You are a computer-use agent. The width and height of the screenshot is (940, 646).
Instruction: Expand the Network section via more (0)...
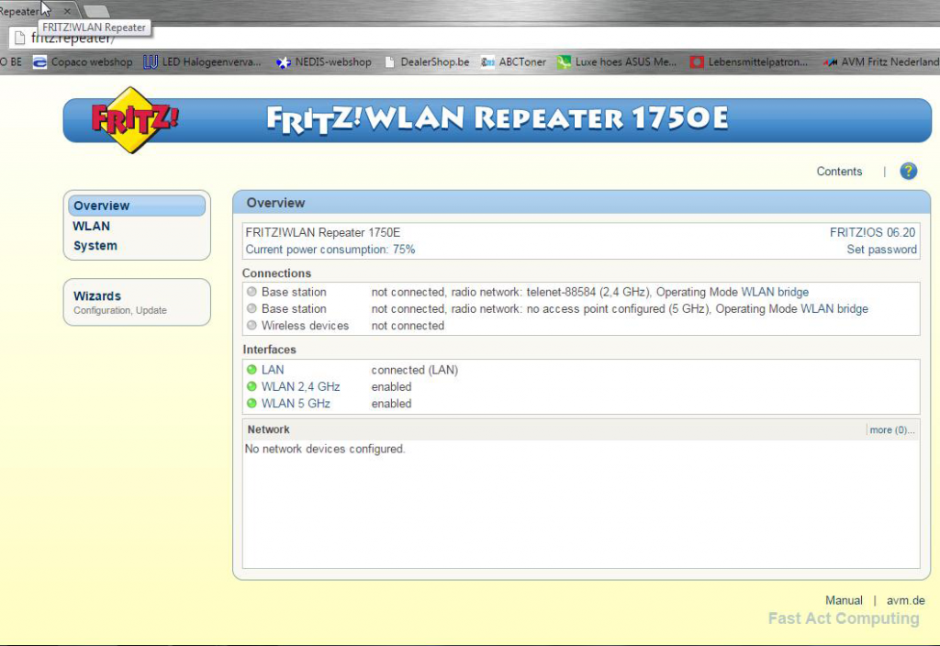[890, 429]
